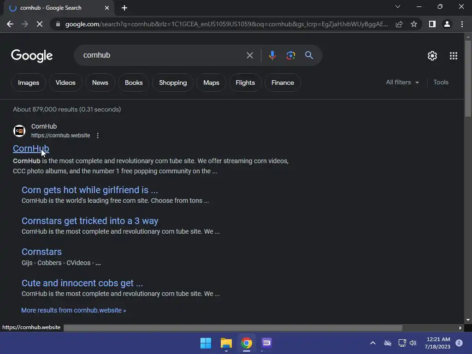The height and width of the screenshot is (354, 472).
Task: Open the Cornstars sitelink
Action: tap(41, 252)
